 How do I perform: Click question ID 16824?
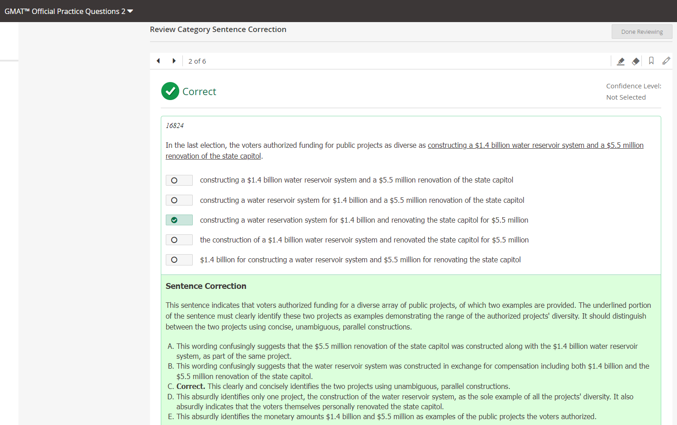tap(175, 126)
